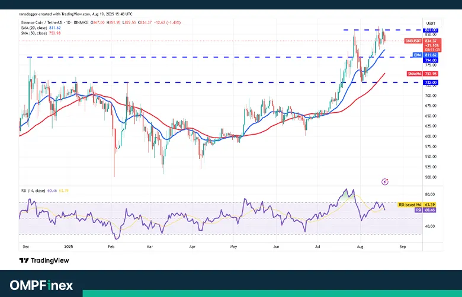Click the red SMA:MA 753.98 axis tag
Image resolution: width=462 pixels, height=297 pixels.
tap(422, 74)
